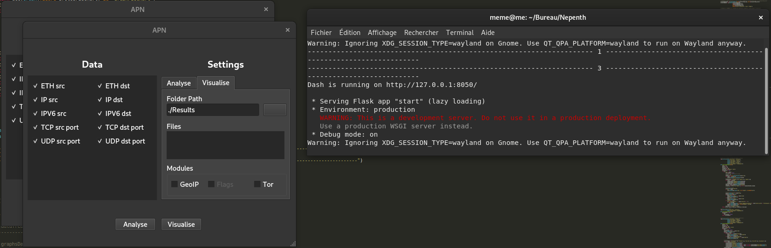Screen dimensions: 771x248
Task: Open the Édition menu in terminal
Action: coord(350,33)
